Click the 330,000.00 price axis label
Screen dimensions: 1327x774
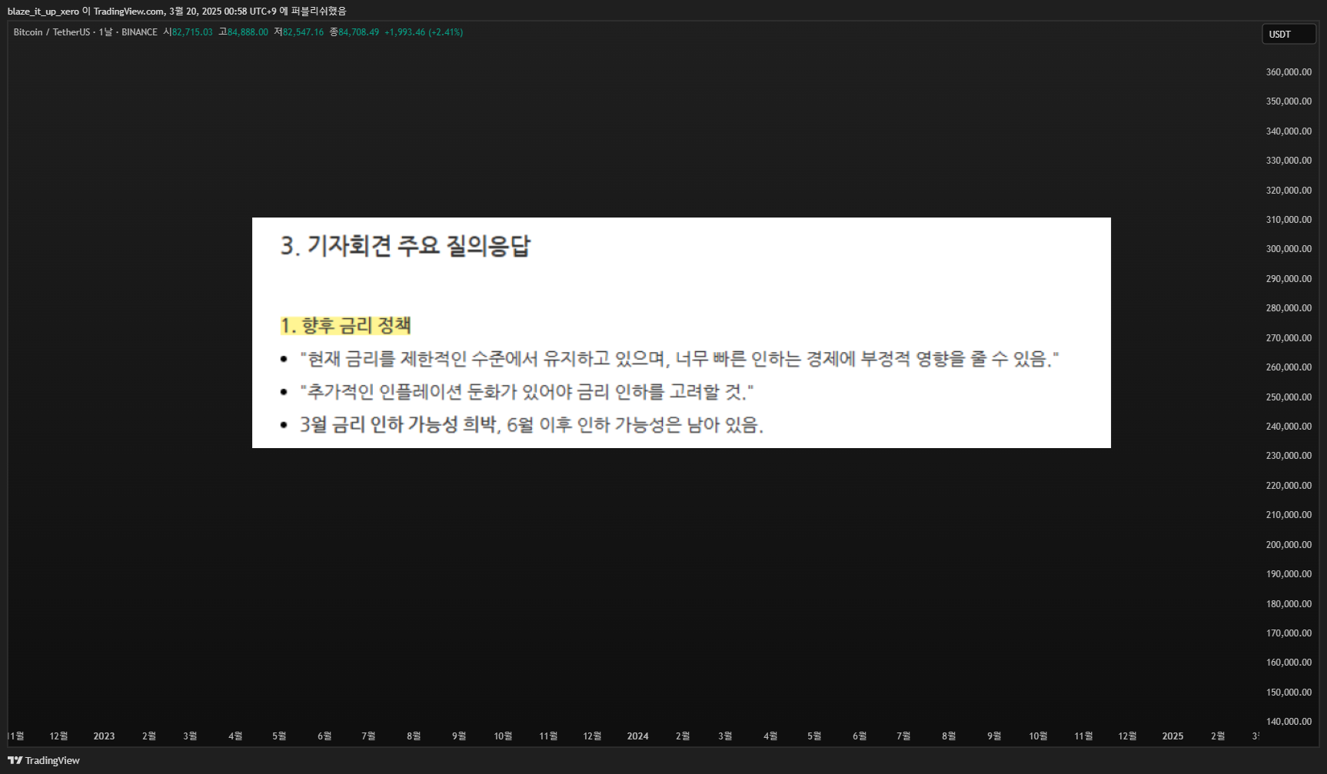click(1289, 161)
